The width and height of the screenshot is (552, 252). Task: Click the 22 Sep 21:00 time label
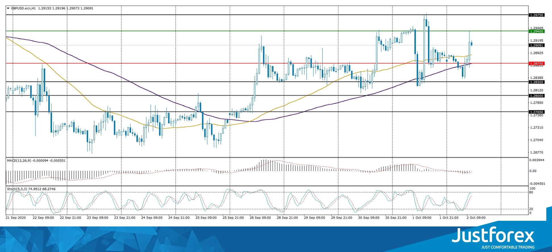point(70,218)
